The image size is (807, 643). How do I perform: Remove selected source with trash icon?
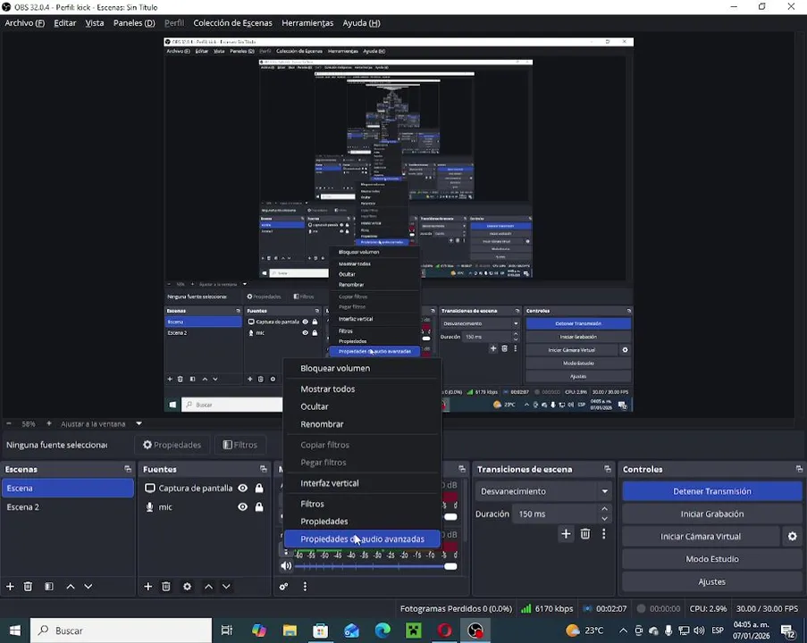tap(166, 587)
